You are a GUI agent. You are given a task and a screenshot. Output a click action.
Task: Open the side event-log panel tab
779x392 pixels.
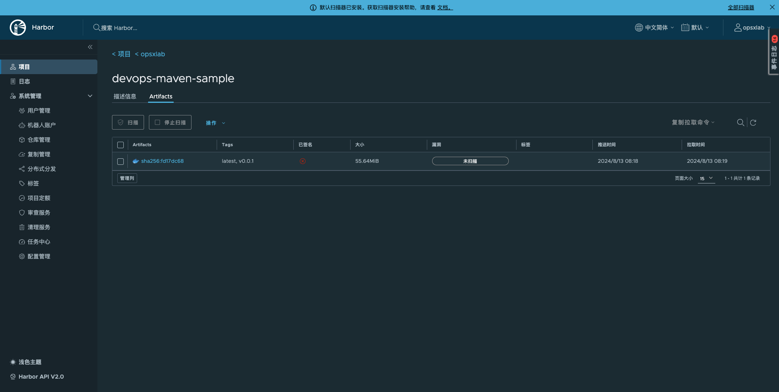[774, 52]
